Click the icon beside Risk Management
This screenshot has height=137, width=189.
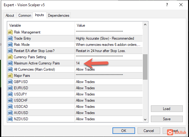click(x=10, y=32)
